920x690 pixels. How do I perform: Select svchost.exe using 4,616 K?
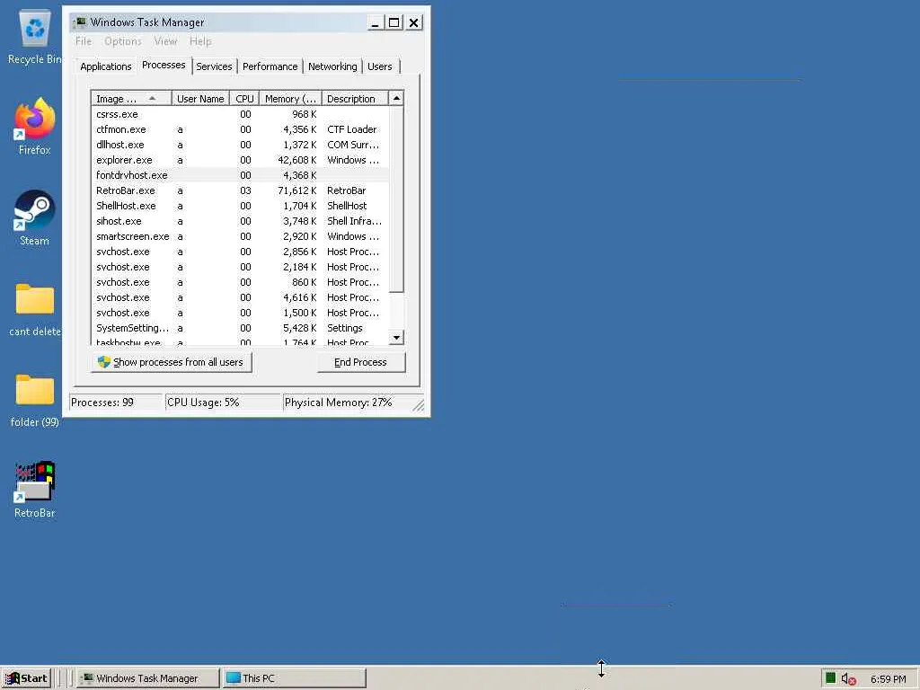tap(240, 297)
